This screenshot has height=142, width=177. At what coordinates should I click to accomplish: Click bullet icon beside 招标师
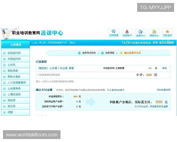coord(4,100)
